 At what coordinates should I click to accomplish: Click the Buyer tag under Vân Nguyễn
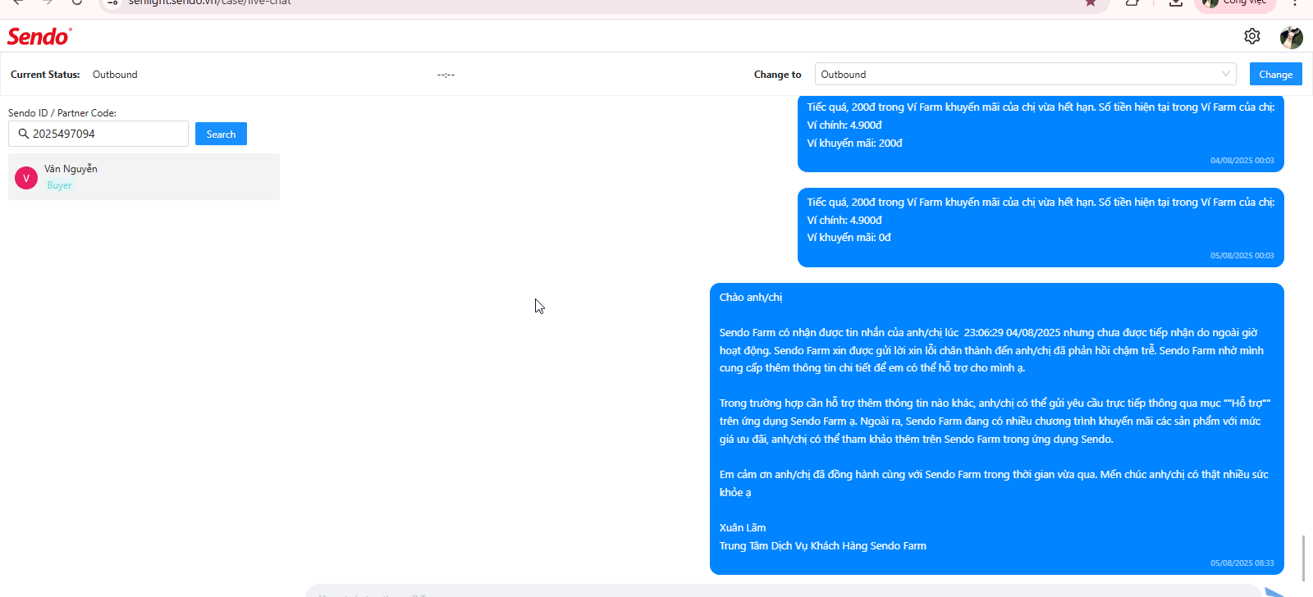click(59, 185)
